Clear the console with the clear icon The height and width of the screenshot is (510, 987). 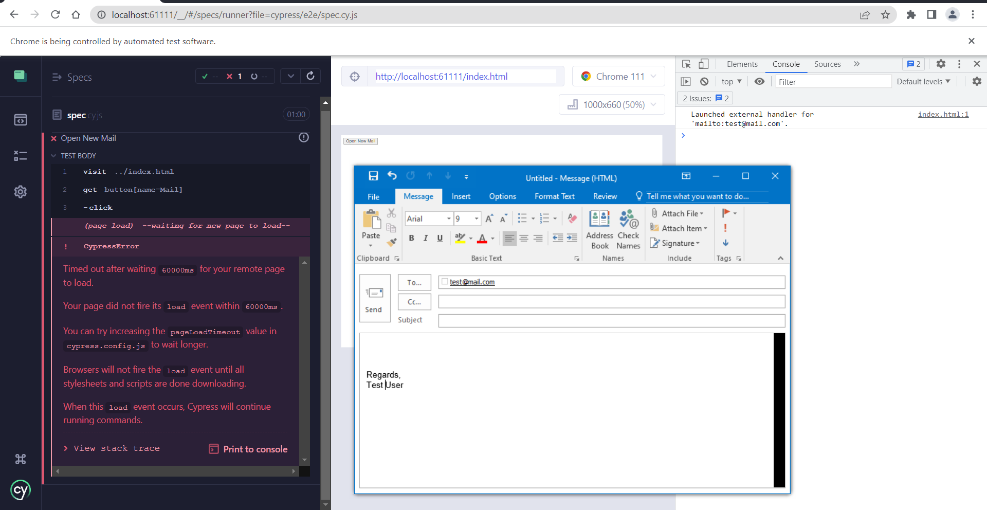click(x=704, y=81)
